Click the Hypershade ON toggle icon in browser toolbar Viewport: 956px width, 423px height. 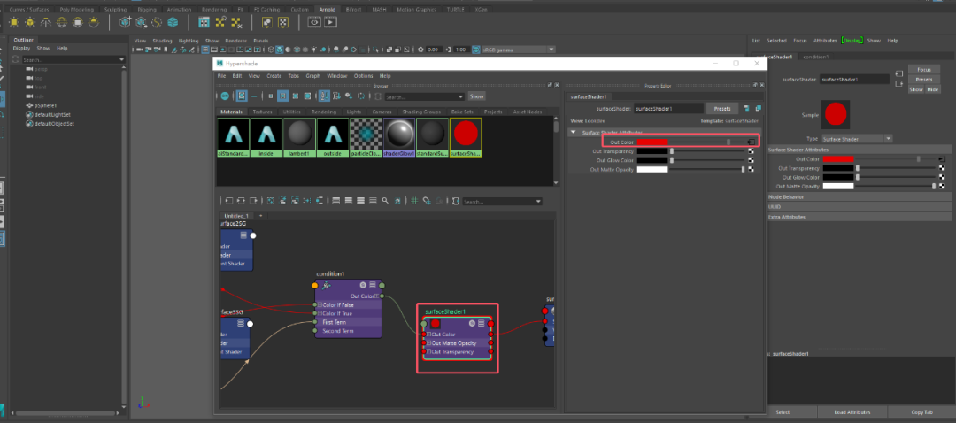225,96
